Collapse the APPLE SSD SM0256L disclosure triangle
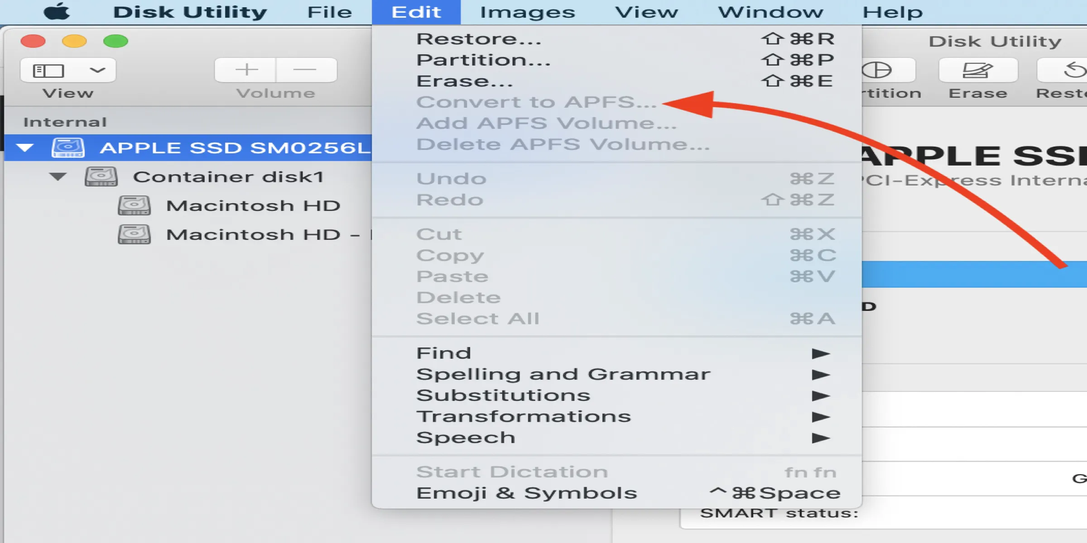 click(25, 148)
